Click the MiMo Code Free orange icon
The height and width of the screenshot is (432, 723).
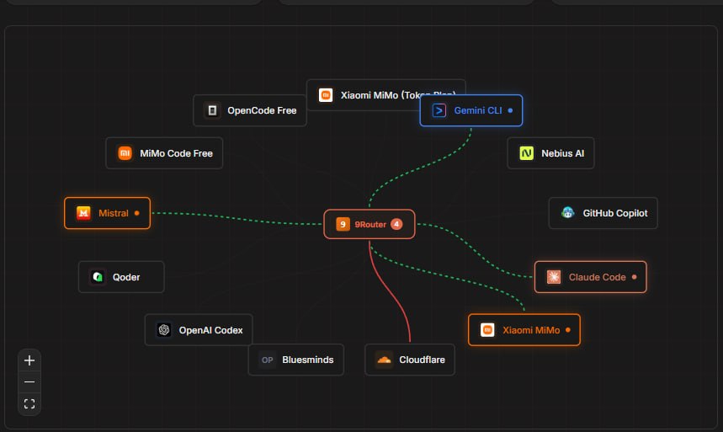coord(125,153)
